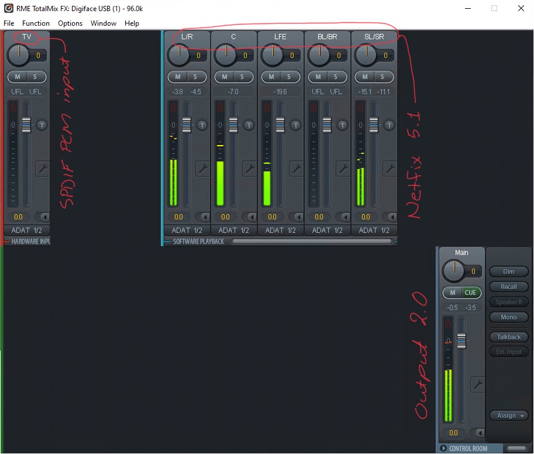534x454 pixels.
Task: Click the Software Playback horizontal scrollbar
Action: coord(311,241)
